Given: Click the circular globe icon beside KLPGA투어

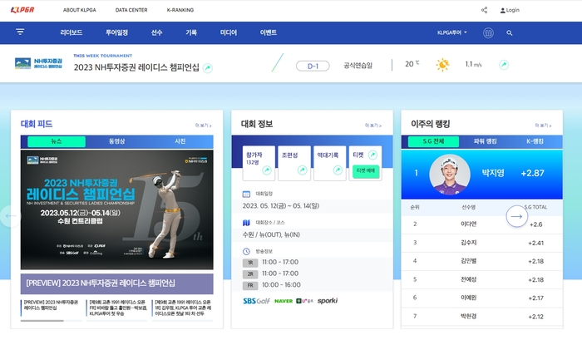Looking at the screenshot, I should (x=488, y=33).
